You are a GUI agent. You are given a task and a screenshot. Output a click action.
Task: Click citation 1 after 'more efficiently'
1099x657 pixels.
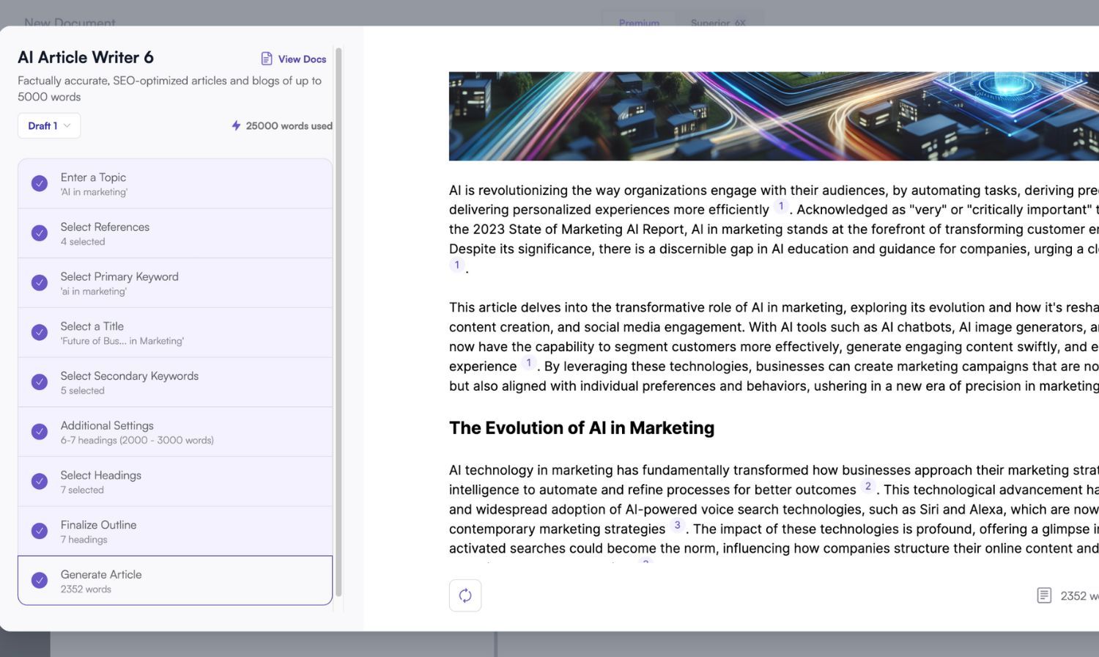coord(781,206)
